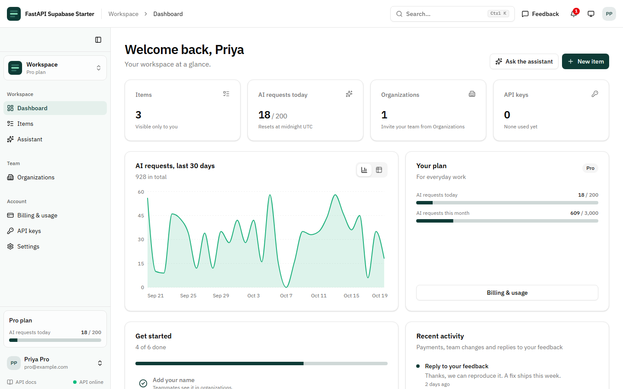Expand the Workspace Pro plan switcher
The image size is (623, 389).
click(55, 68)
